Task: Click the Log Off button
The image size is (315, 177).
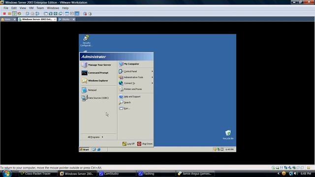Action: 128,144
